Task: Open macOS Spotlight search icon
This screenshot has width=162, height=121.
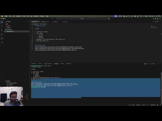Action: tap(144, 16)
